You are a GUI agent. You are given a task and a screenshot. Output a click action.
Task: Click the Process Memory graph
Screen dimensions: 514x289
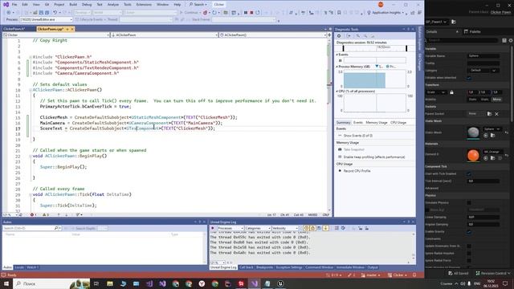tap(374, 79)
